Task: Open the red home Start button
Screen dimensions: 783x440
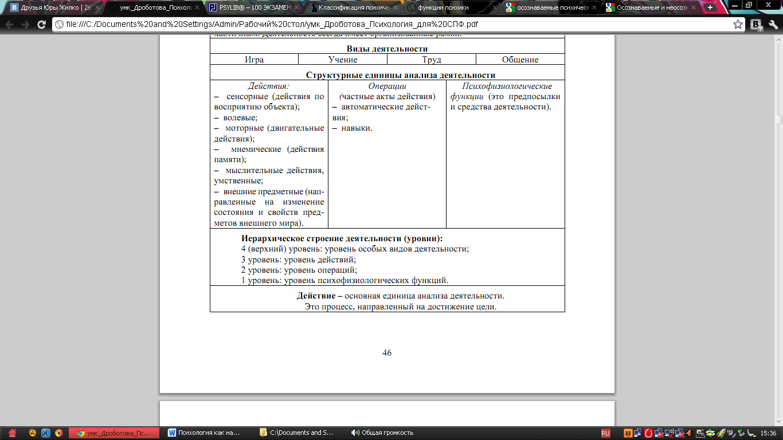Action: pyautogui.click(x=11, y=433)
